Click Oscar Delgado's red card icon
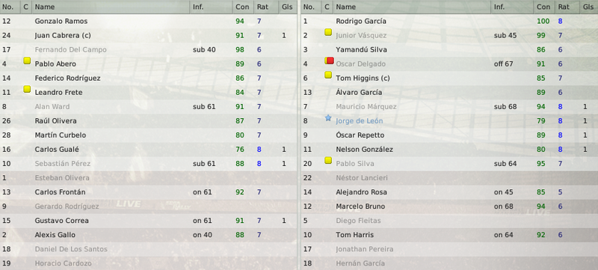This screenshot has height=270, width=598. [330, 61]
